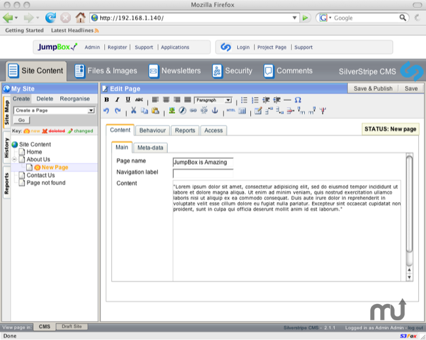Click the Navigation label input field

203,173
